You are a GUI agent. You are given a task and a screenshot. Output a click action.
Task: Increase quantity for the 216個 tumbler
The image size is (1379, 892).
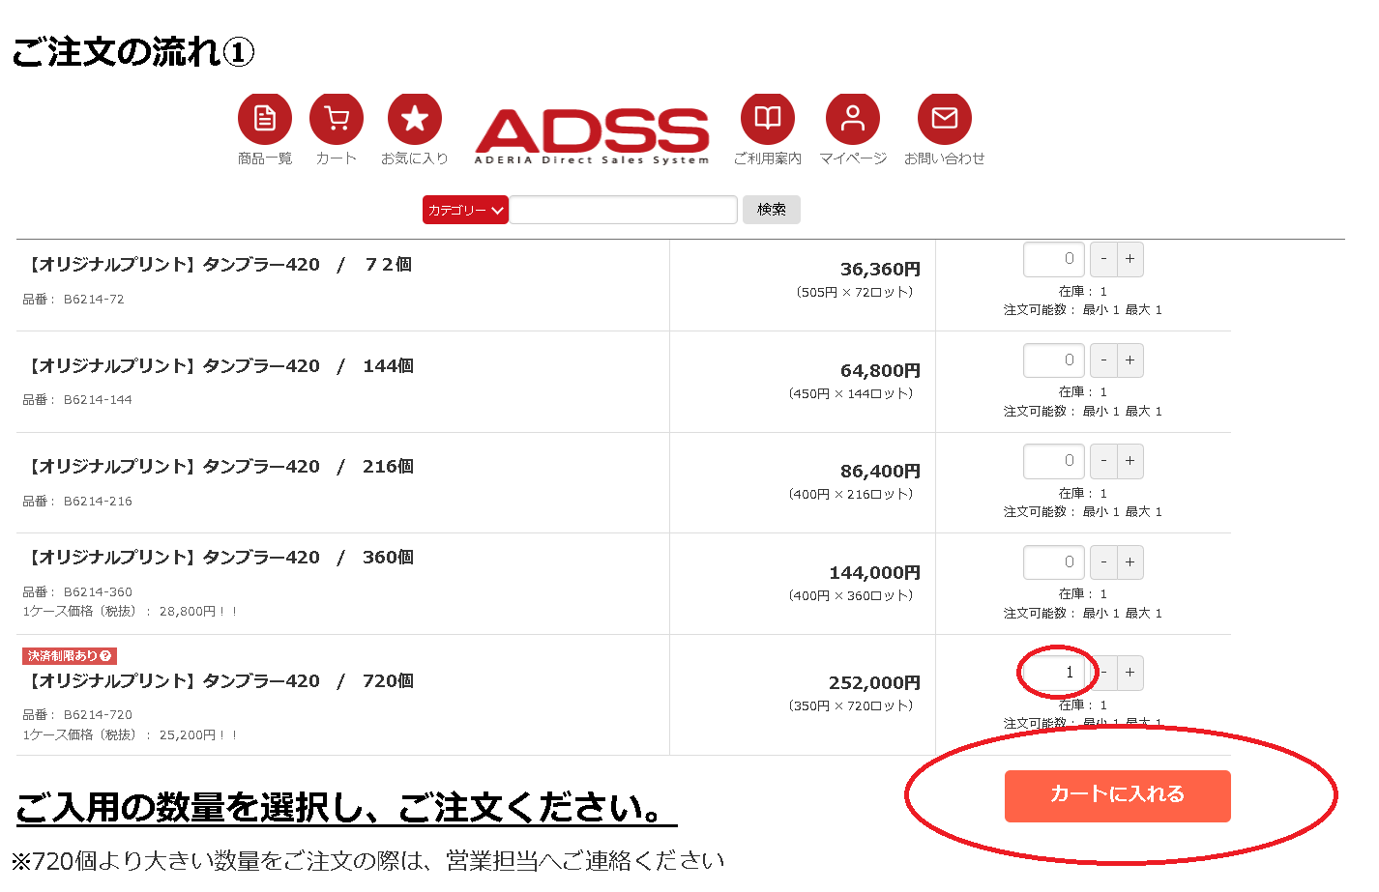click(x=1130, y=461)
